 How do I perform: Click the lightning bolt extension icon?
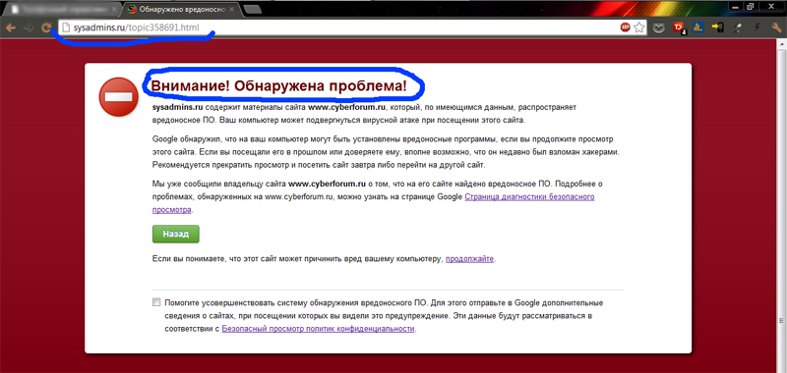coord(757,28)
